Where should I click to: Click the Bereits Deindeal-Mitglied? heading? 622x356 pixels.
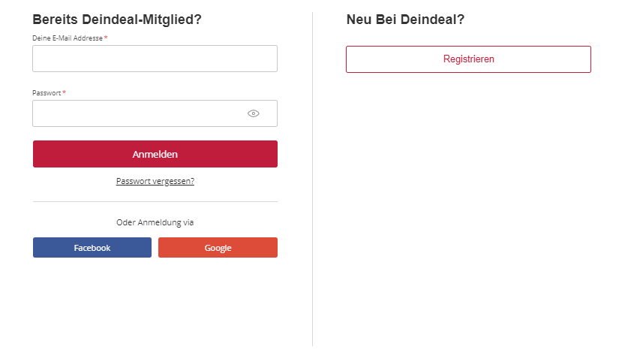pyautogui.click(x=117, y=20)
